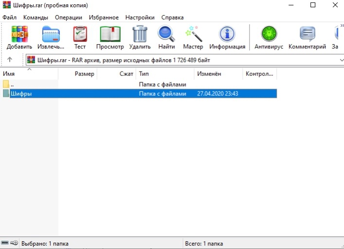Run the Тест archive test icon
This screenshot has height=249, width=344.
[x=80, y=35]
